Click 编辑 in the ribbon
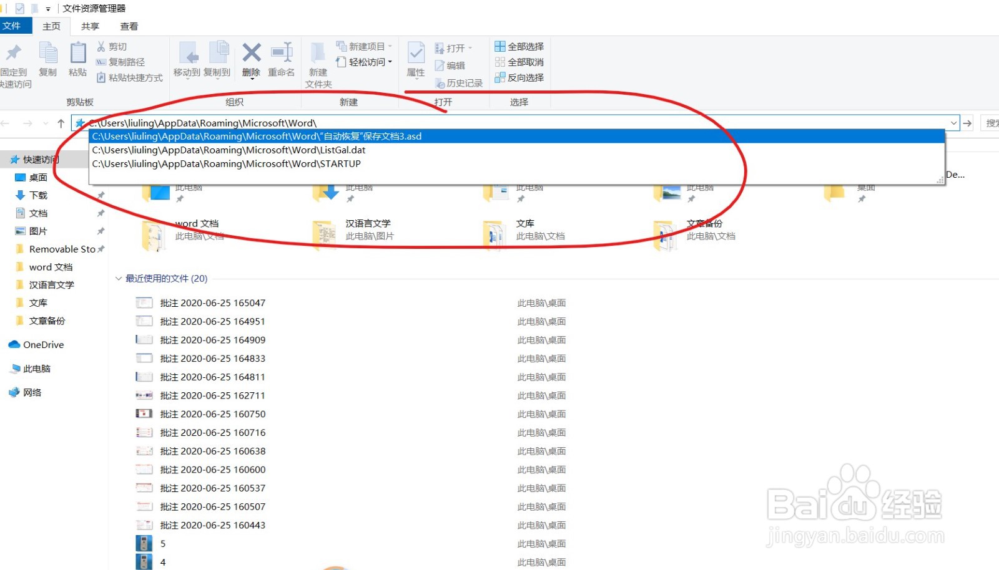This screenshot has width=999, height=570. [x=450, y=65]
